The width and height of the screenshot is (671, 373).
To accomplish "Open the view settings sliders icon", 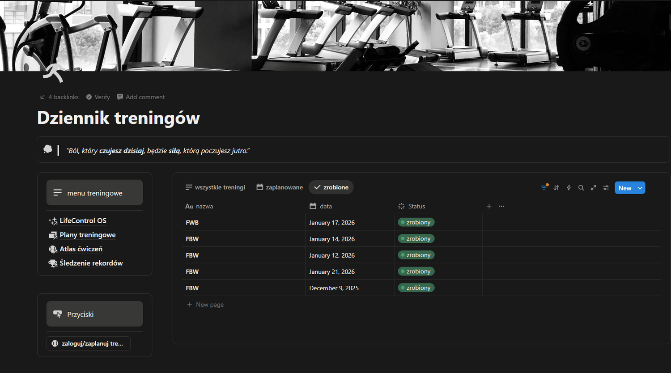I will (606, 188).
